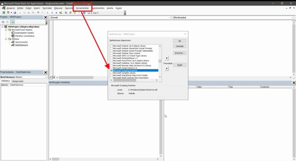This screenshot has width=296, height=161.
Task: Click the Toggle Folders icon in Project panel
Action: point(12,22)
